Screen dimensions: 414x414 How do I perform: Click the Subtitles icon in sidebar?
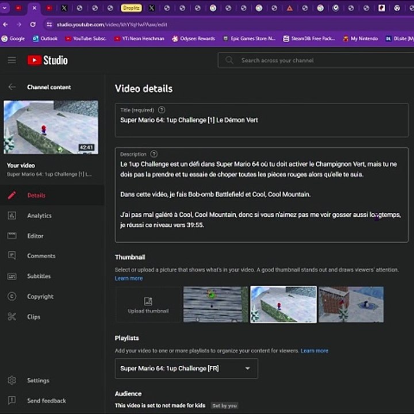(x=12, y=276)
